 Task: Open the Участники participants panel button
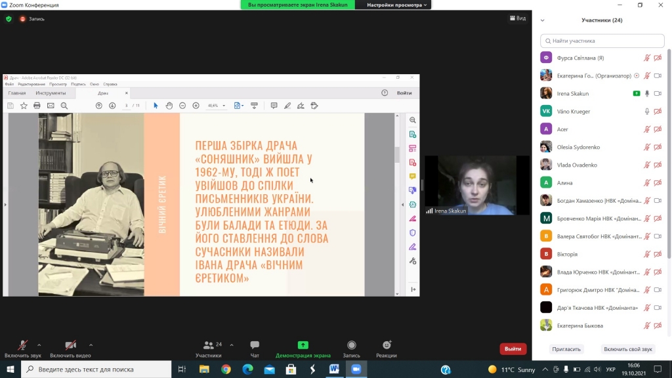coord(209,349)
